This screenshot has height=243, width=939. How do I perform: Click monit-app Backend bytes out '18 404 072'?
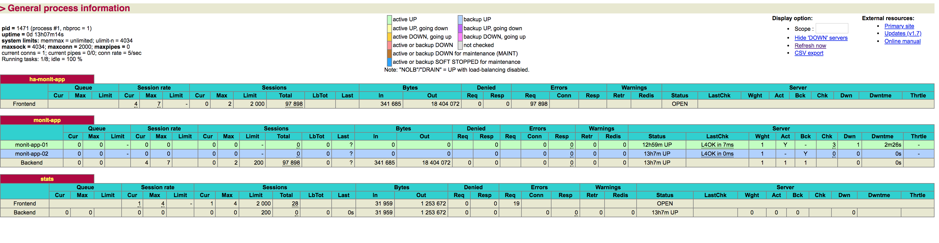pos(436,163)
